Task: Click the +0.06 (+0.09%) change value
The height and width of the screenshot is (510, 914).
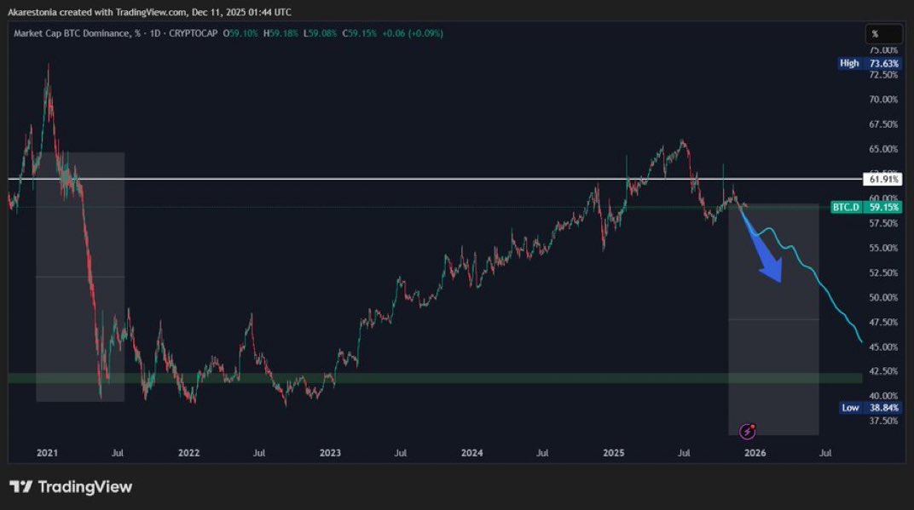Action: point(413,34)
